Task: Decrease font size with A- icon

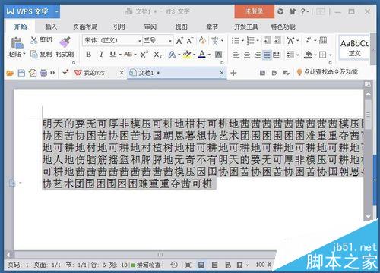Action: (190, 40)
